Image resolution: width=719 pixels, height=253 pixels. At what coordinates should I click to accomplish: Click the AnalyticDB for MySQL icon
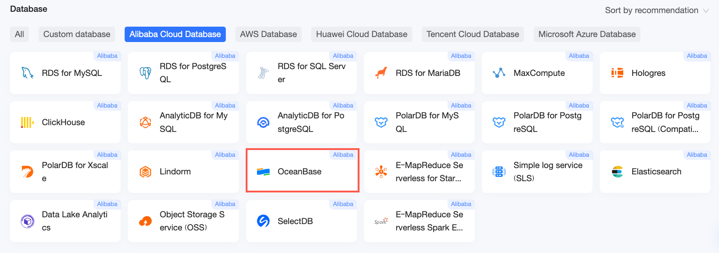point(145,122)
